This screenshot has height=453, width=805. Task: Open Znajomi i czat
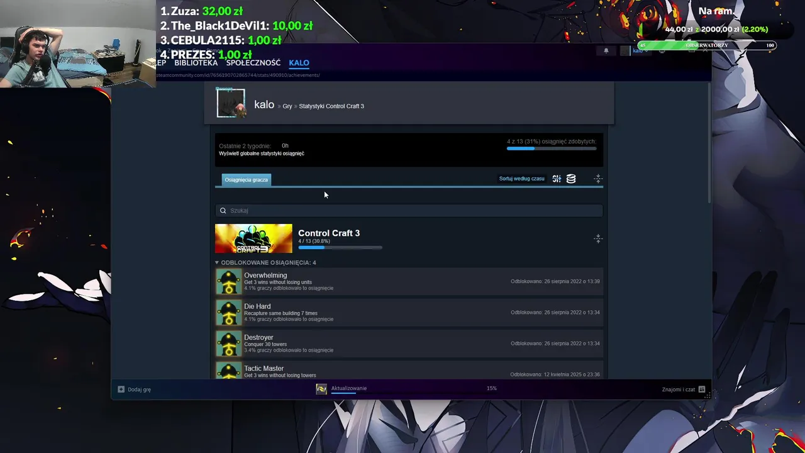(679, 389)
